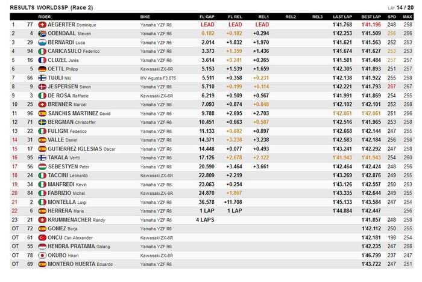Click ONCU's SPD value 198
This screenshot has width=422, height=282.
(x=392, y=238)
